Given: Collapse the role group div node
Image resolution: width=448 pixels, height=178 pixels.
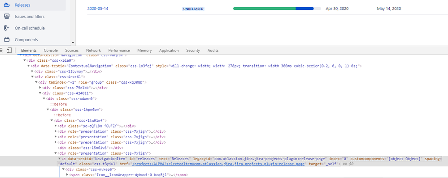Looking at the screenshot, I should (36, 82).
